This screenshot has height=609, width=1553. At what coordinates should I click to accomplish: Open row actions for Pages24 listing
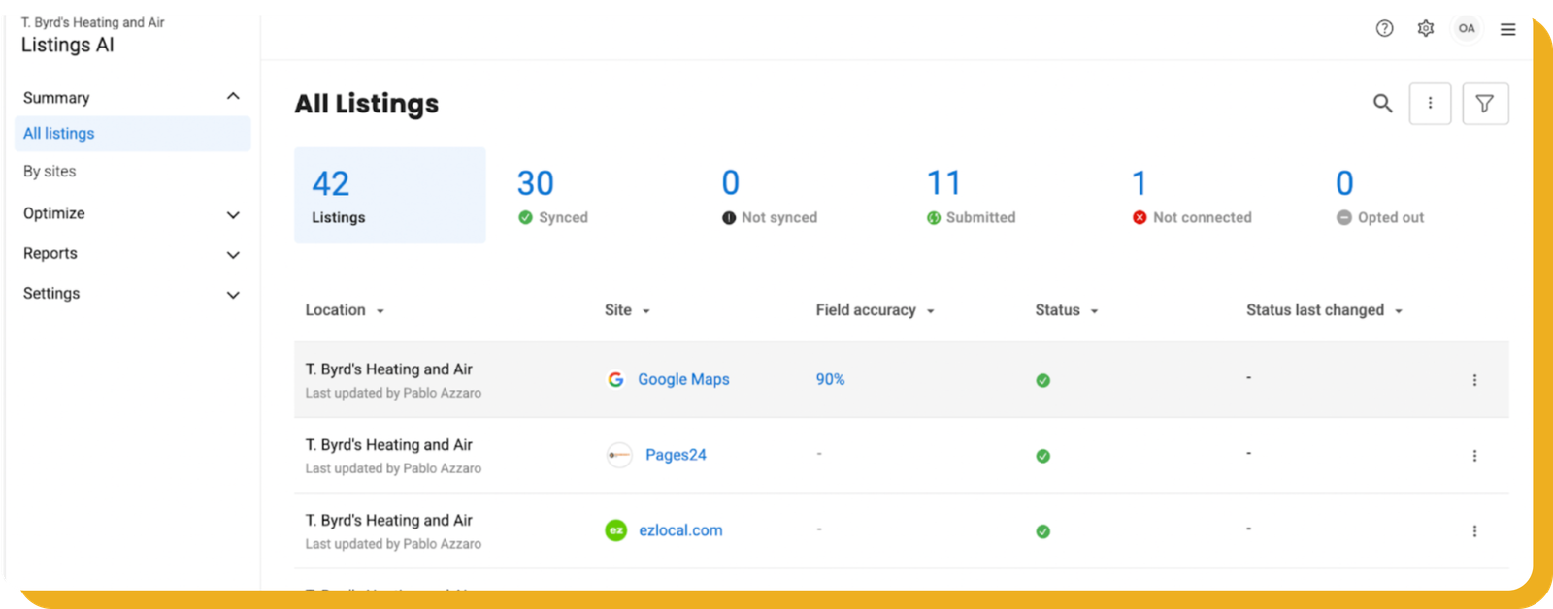click(1474, 456)
